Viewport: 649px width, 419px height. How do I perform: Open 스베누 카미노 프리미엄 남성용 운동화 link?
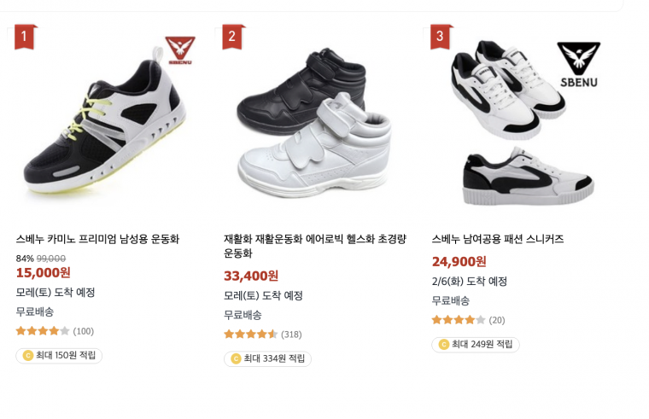point(97,239)
